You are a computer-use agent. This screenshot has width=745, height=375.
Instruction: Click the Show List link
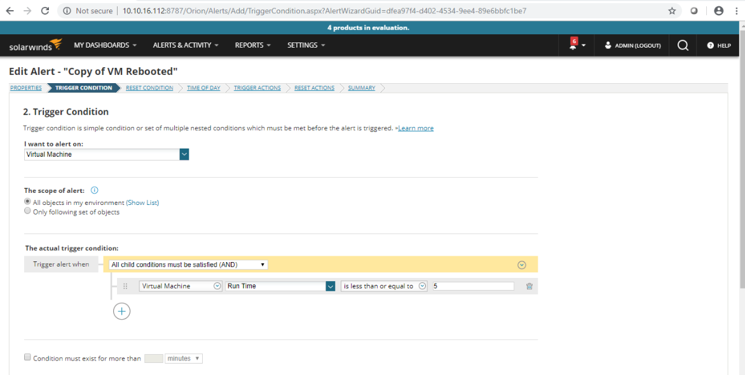[x=142, y=202]
